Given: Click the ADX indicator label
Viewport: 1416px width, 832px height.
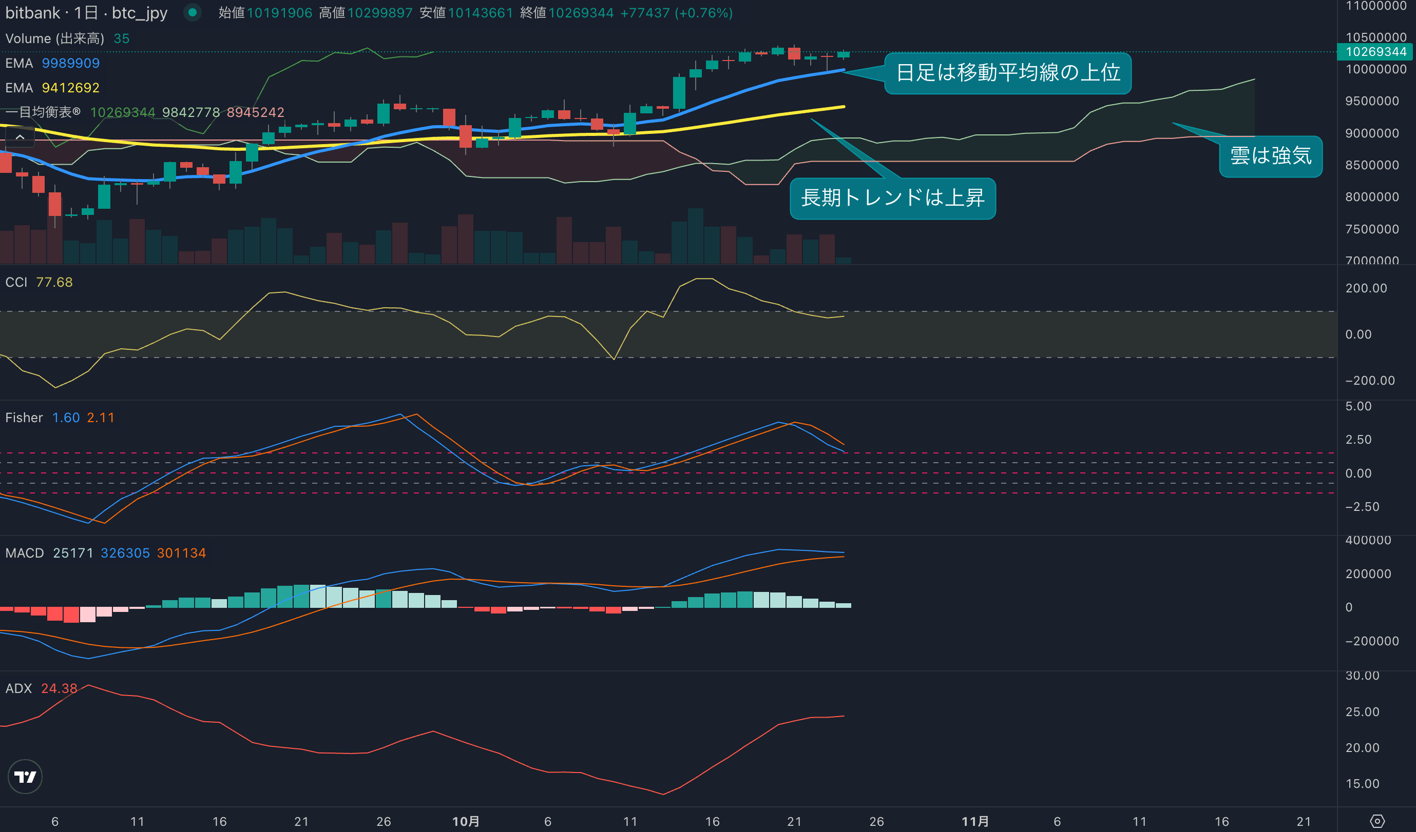Looking at the screenshot, I should point(18,688).
